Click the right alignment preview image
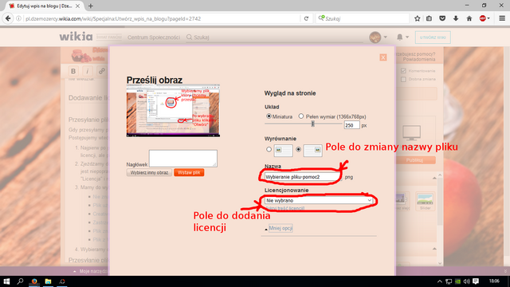This screenshot has height=287, width=510. click(313, 150)
